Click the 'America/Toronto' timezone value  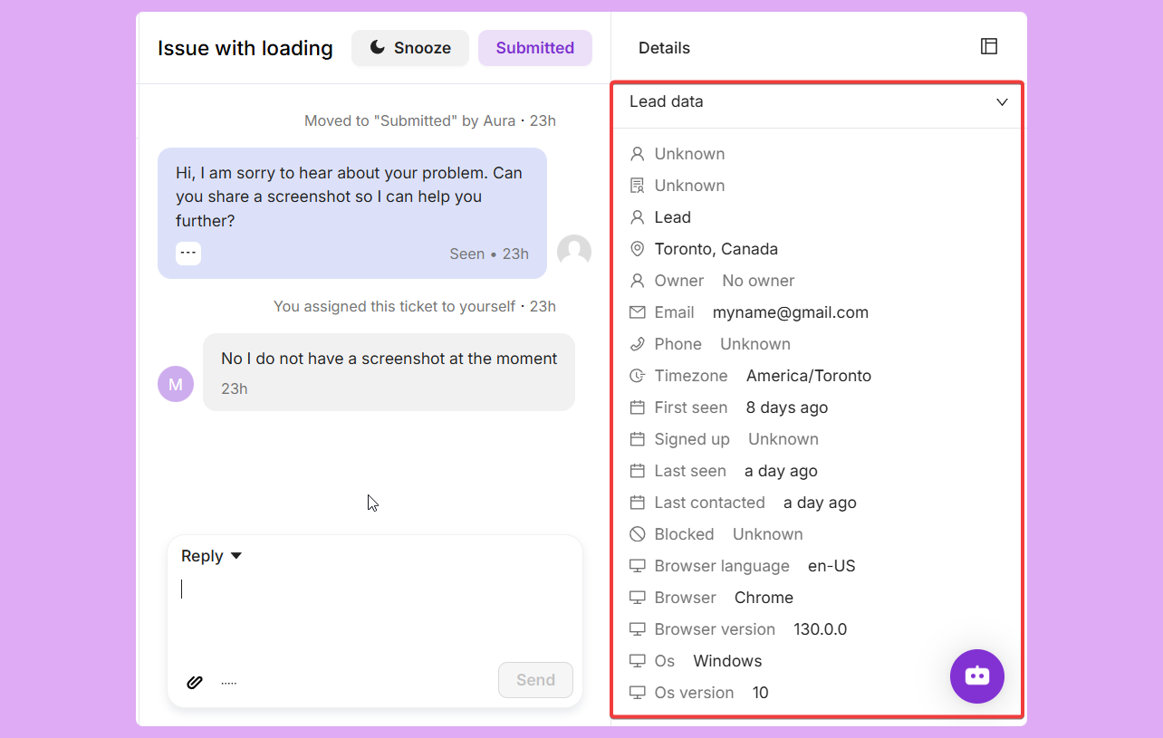pos(809,376)
